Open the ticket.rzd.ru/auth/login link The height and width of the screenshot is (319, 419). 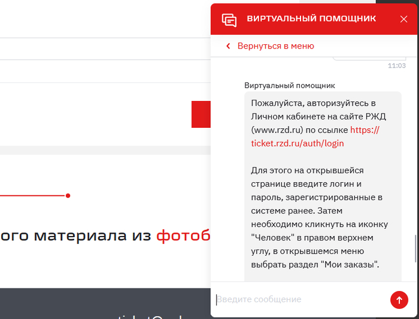coord(297,143)
